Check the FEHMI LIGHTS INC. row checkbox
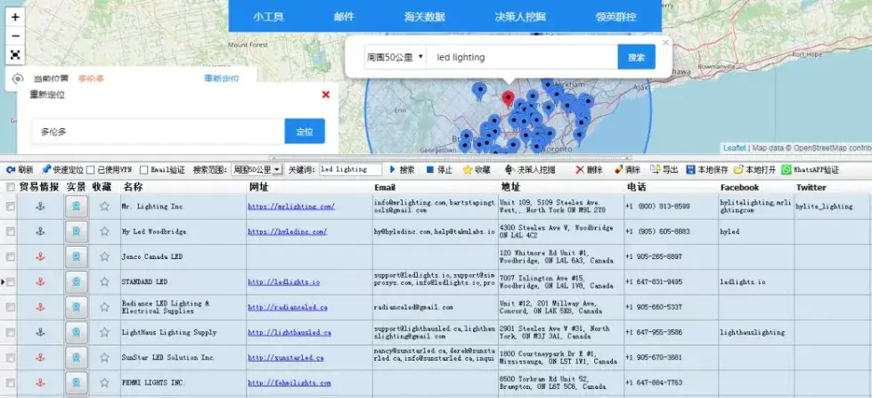The height and width of the screenshot is (398, 872). pyautogui.click(x=10, y=383)
